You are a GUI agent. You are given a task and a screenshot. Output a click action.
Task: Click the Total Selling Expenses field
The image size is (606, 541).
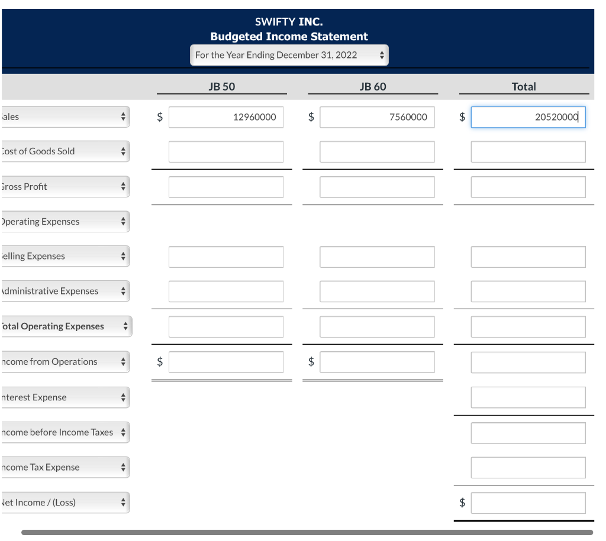tap(528, 257)
